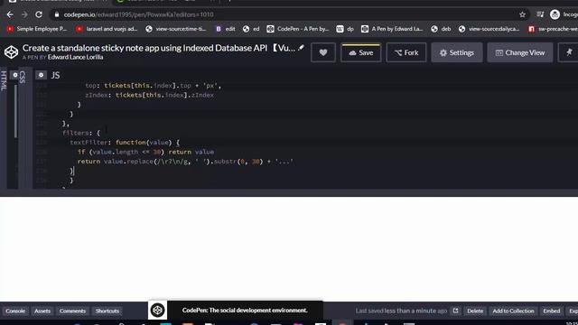This screenshot has width=578, height=325.
Task: Expand the collapsed HTML editor tab
Action: tap(4, 80)
